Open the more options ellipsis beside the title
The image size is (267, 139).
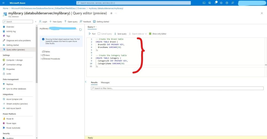[116, 13]
